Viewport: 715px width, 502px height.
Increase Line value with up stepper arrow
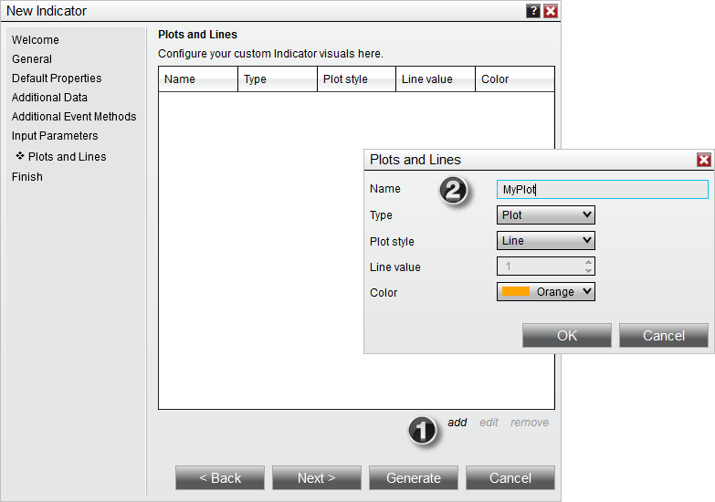click(588, 262)
